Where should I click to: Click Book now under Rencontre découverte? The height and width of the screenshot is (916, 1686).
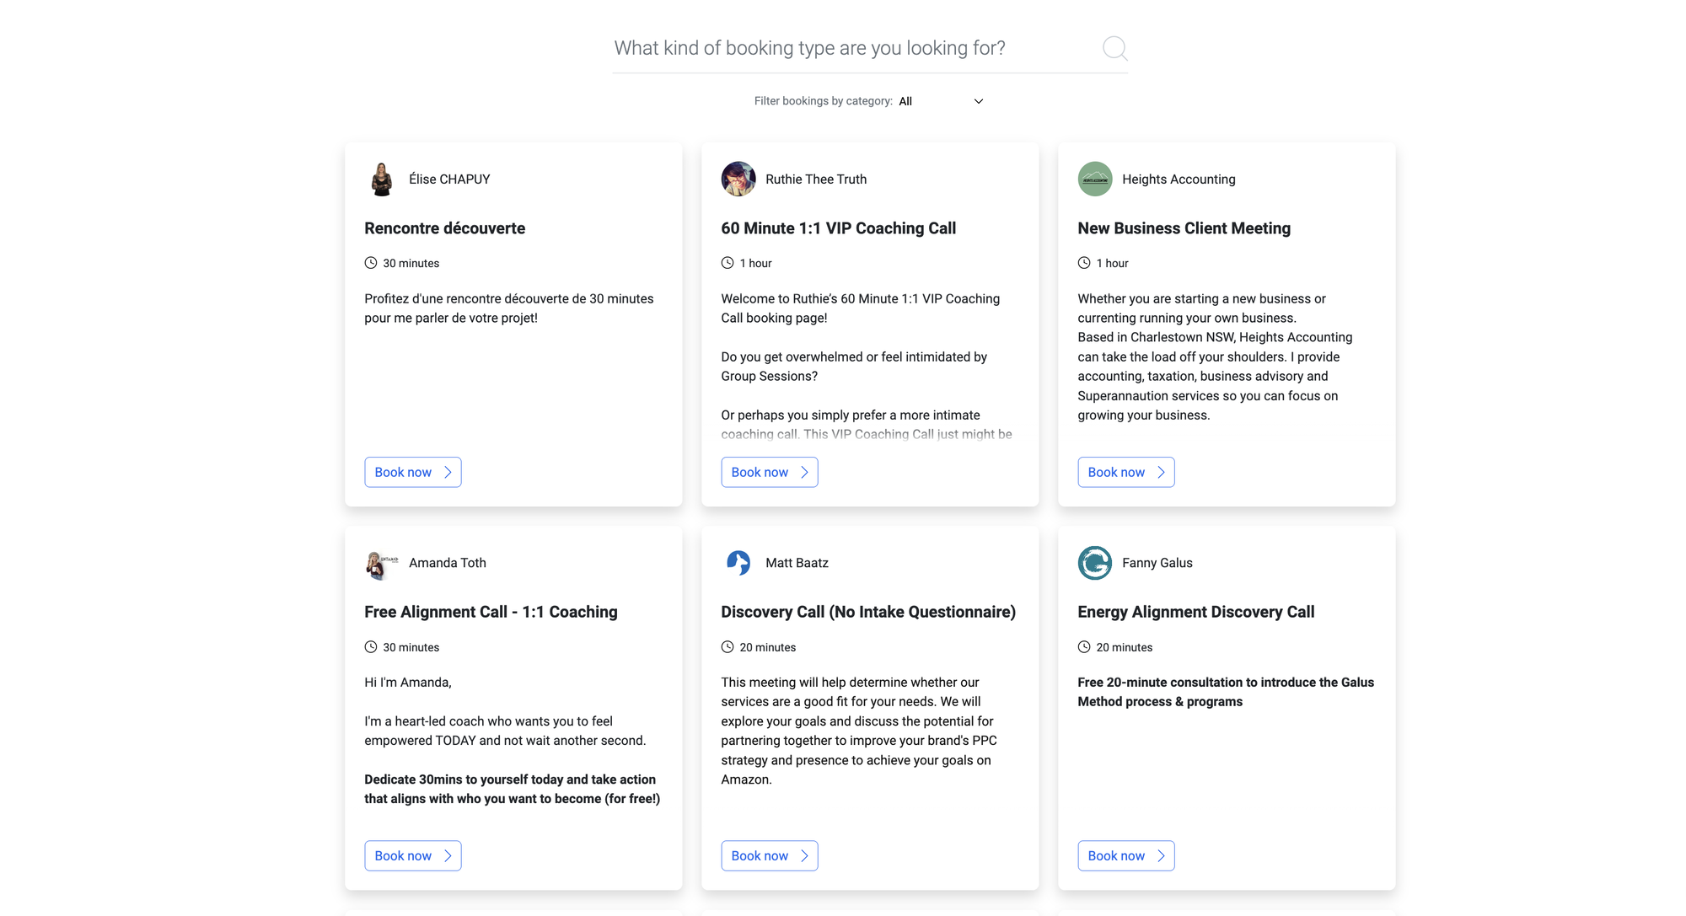(x=413, y=472)
